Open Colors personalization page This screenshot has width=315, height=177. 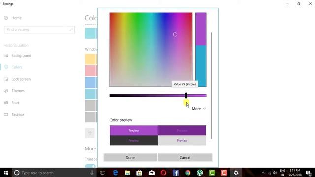point(17,67)
